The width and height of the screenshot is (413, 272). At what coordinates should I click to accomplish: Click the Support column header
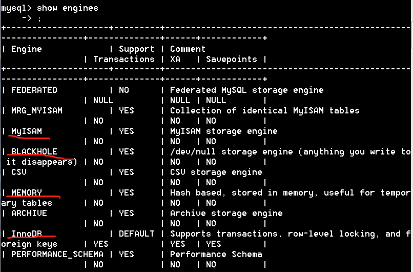pyautogui.click(x=136, y=49)
